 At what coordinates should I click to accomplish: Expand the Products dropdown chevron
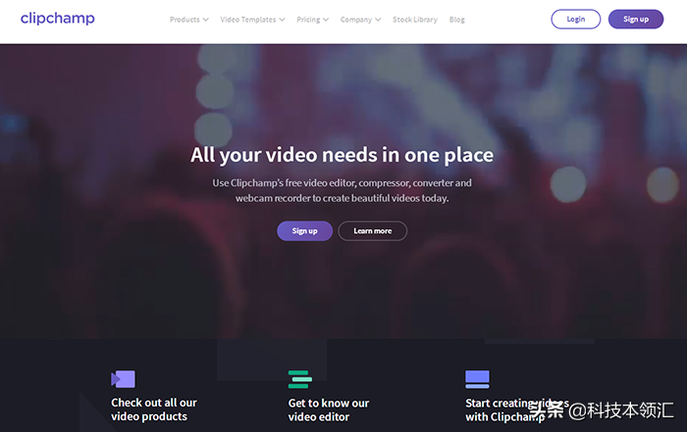(x=205, y=20)
